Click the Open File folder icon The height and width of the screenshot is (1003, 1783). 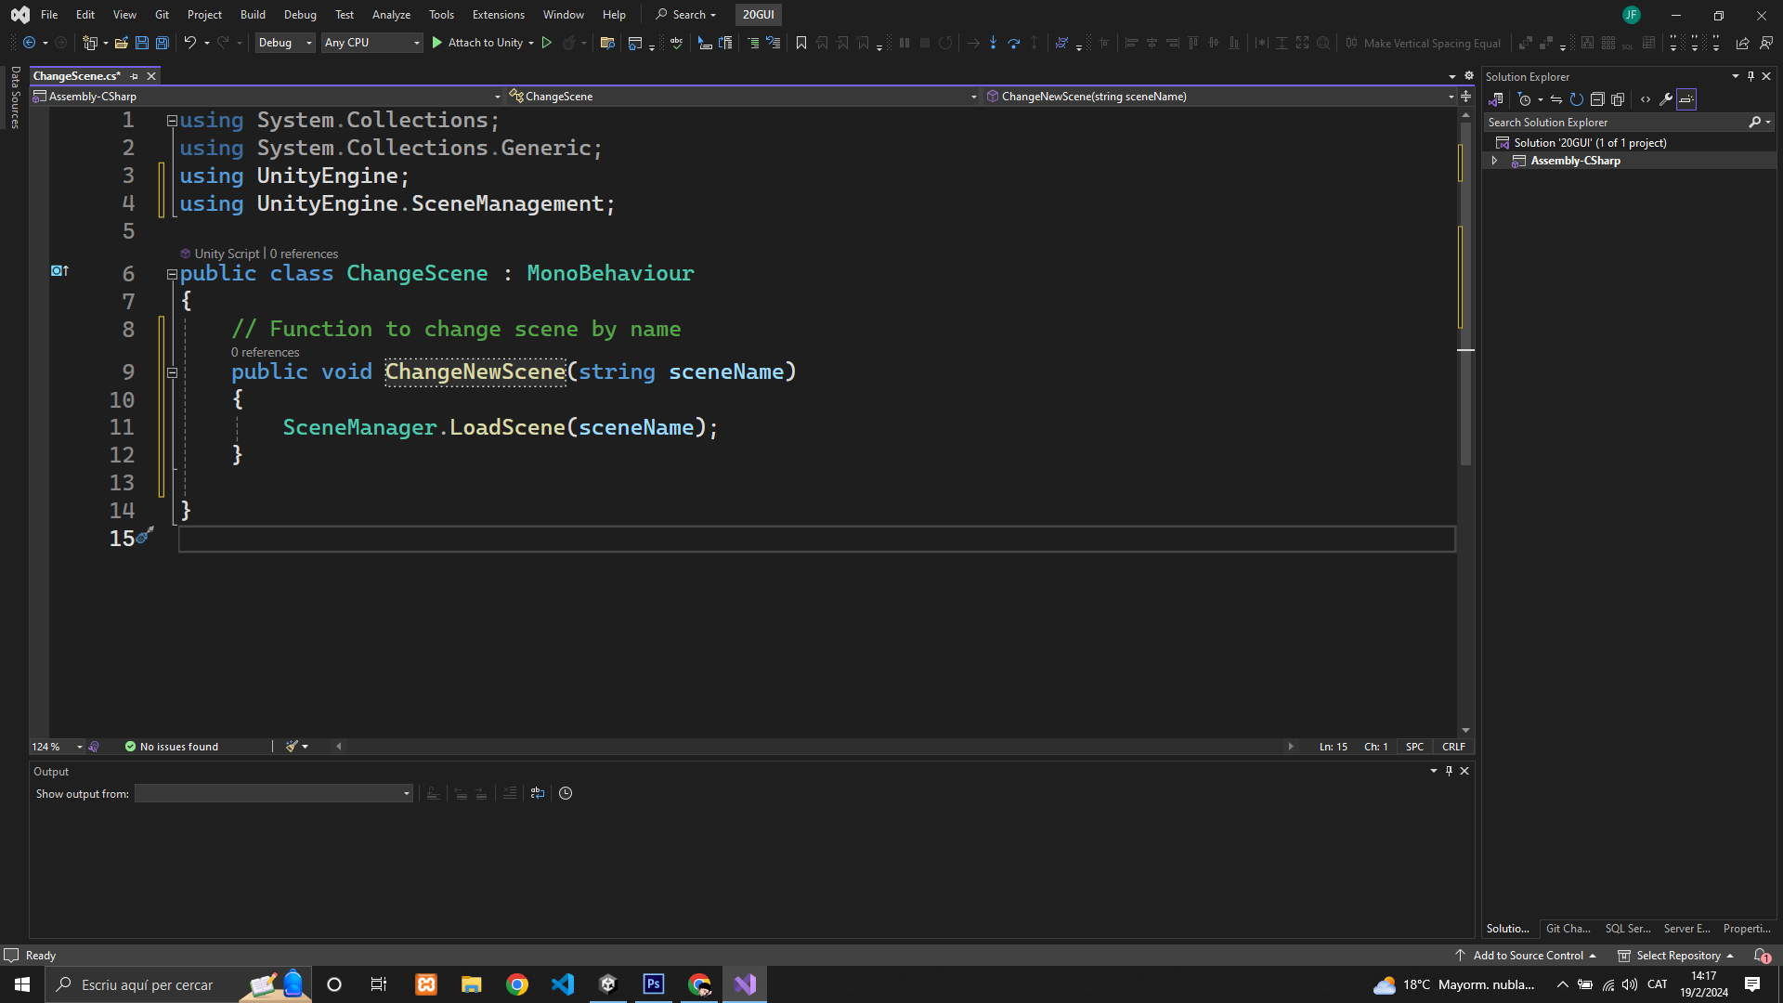pyautogui.click(x=122, y=43)
